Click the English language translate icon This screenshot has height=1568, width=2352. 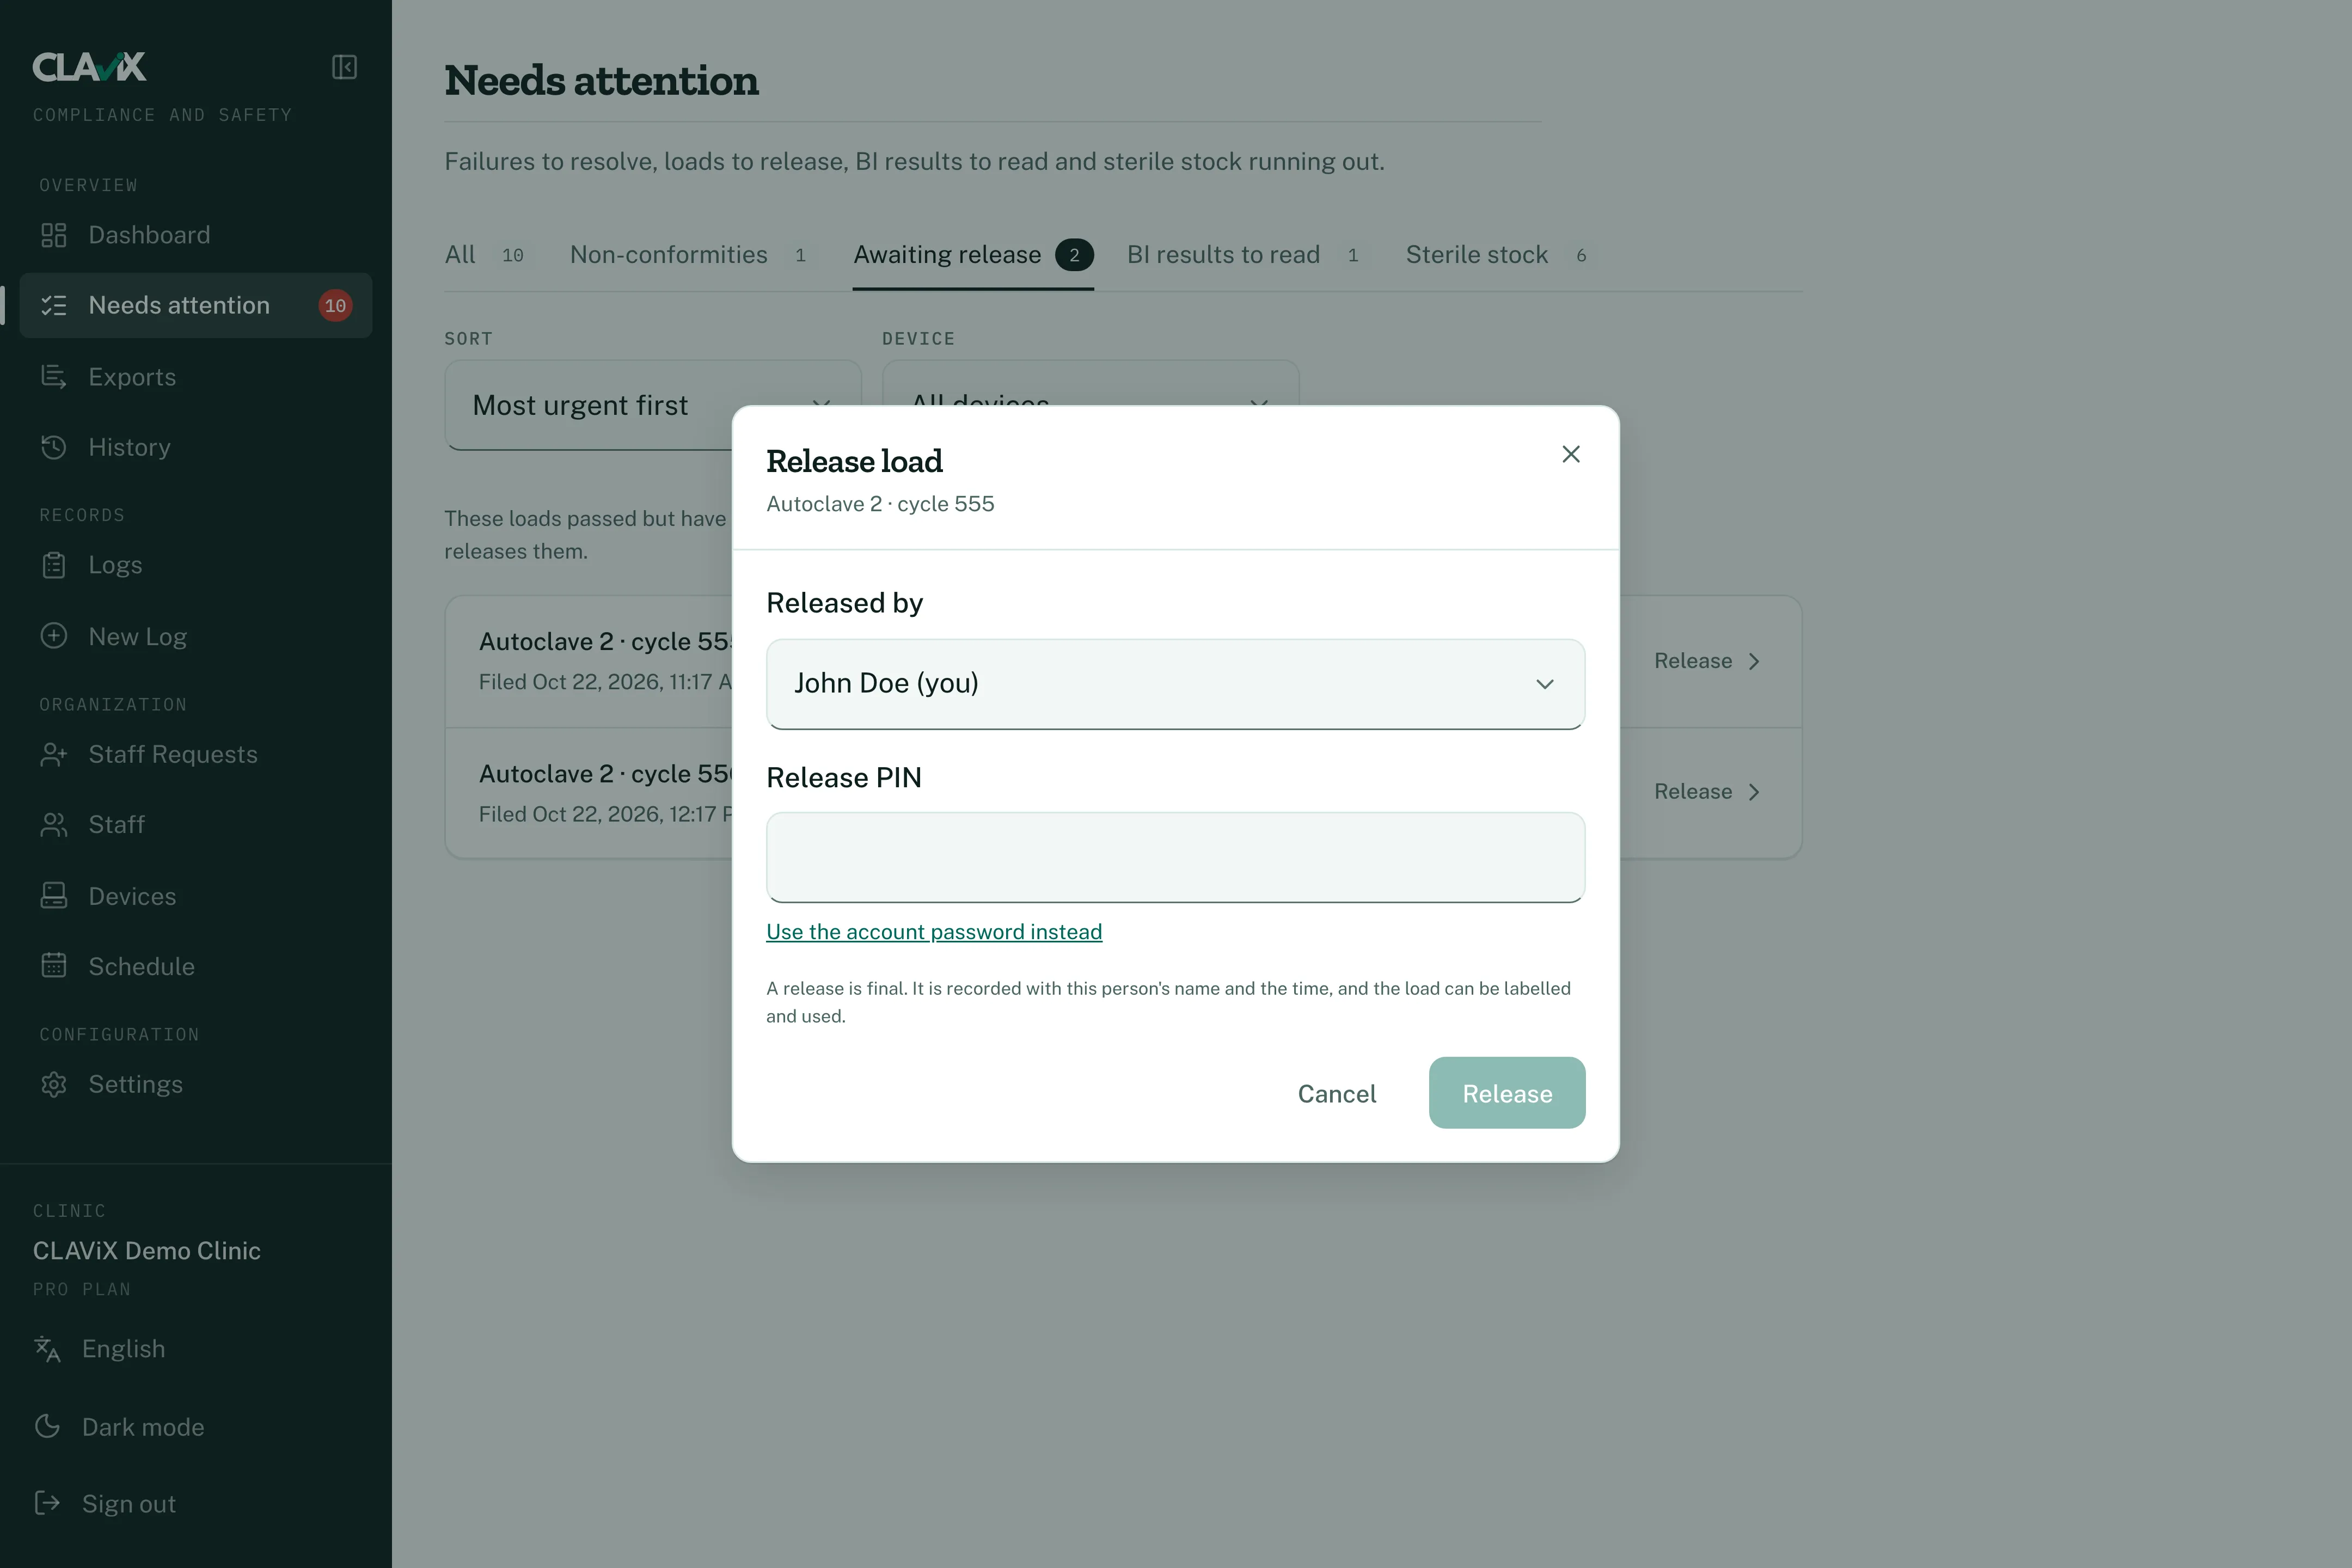[47, 1349]
